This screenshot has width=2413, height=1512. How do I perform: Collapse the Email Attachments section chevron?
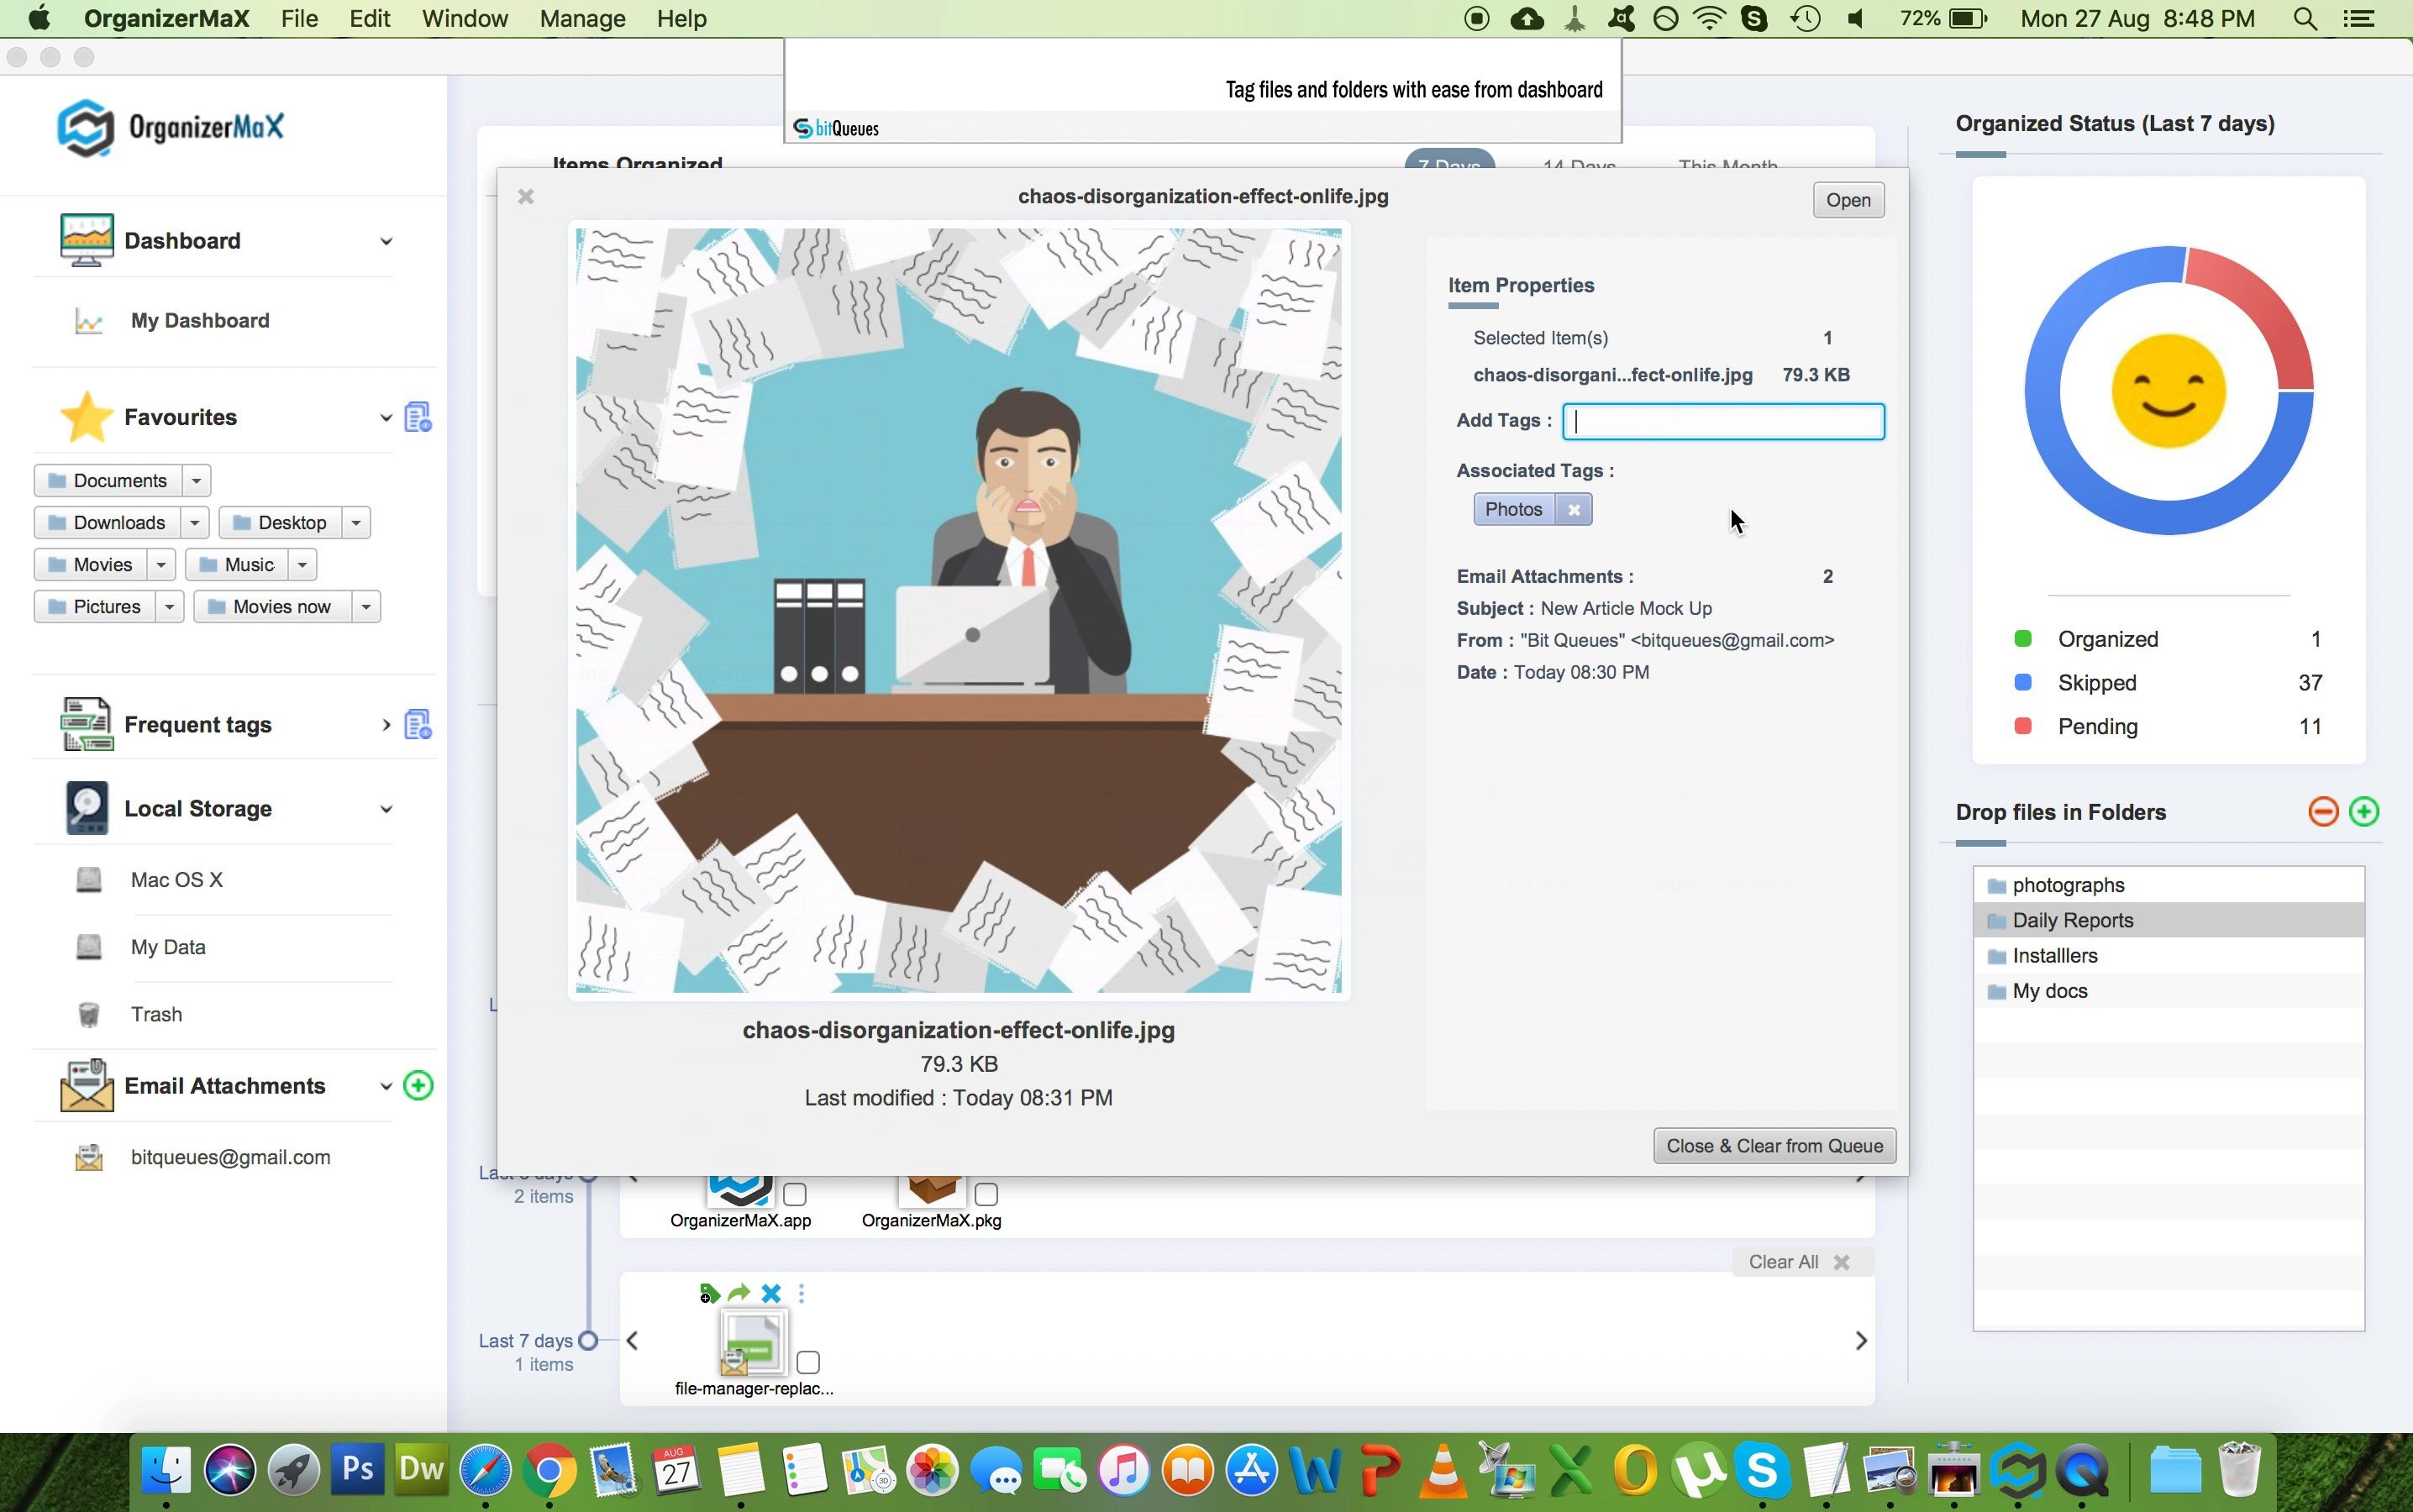click(386, 1086)
